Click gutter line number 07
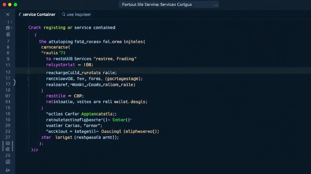Screen dimensions: 311x174 tap(8, 96)
